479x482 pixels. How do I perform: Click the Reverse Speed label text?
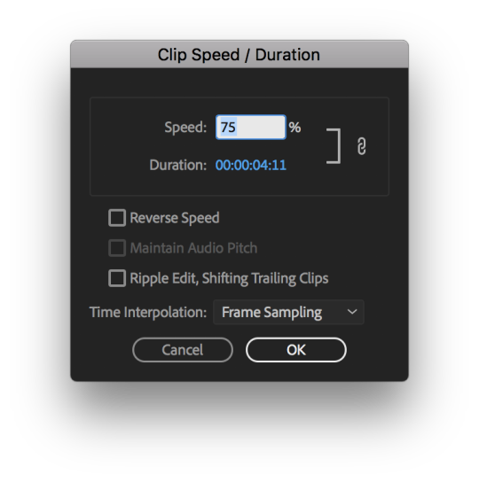click(175, 218)
